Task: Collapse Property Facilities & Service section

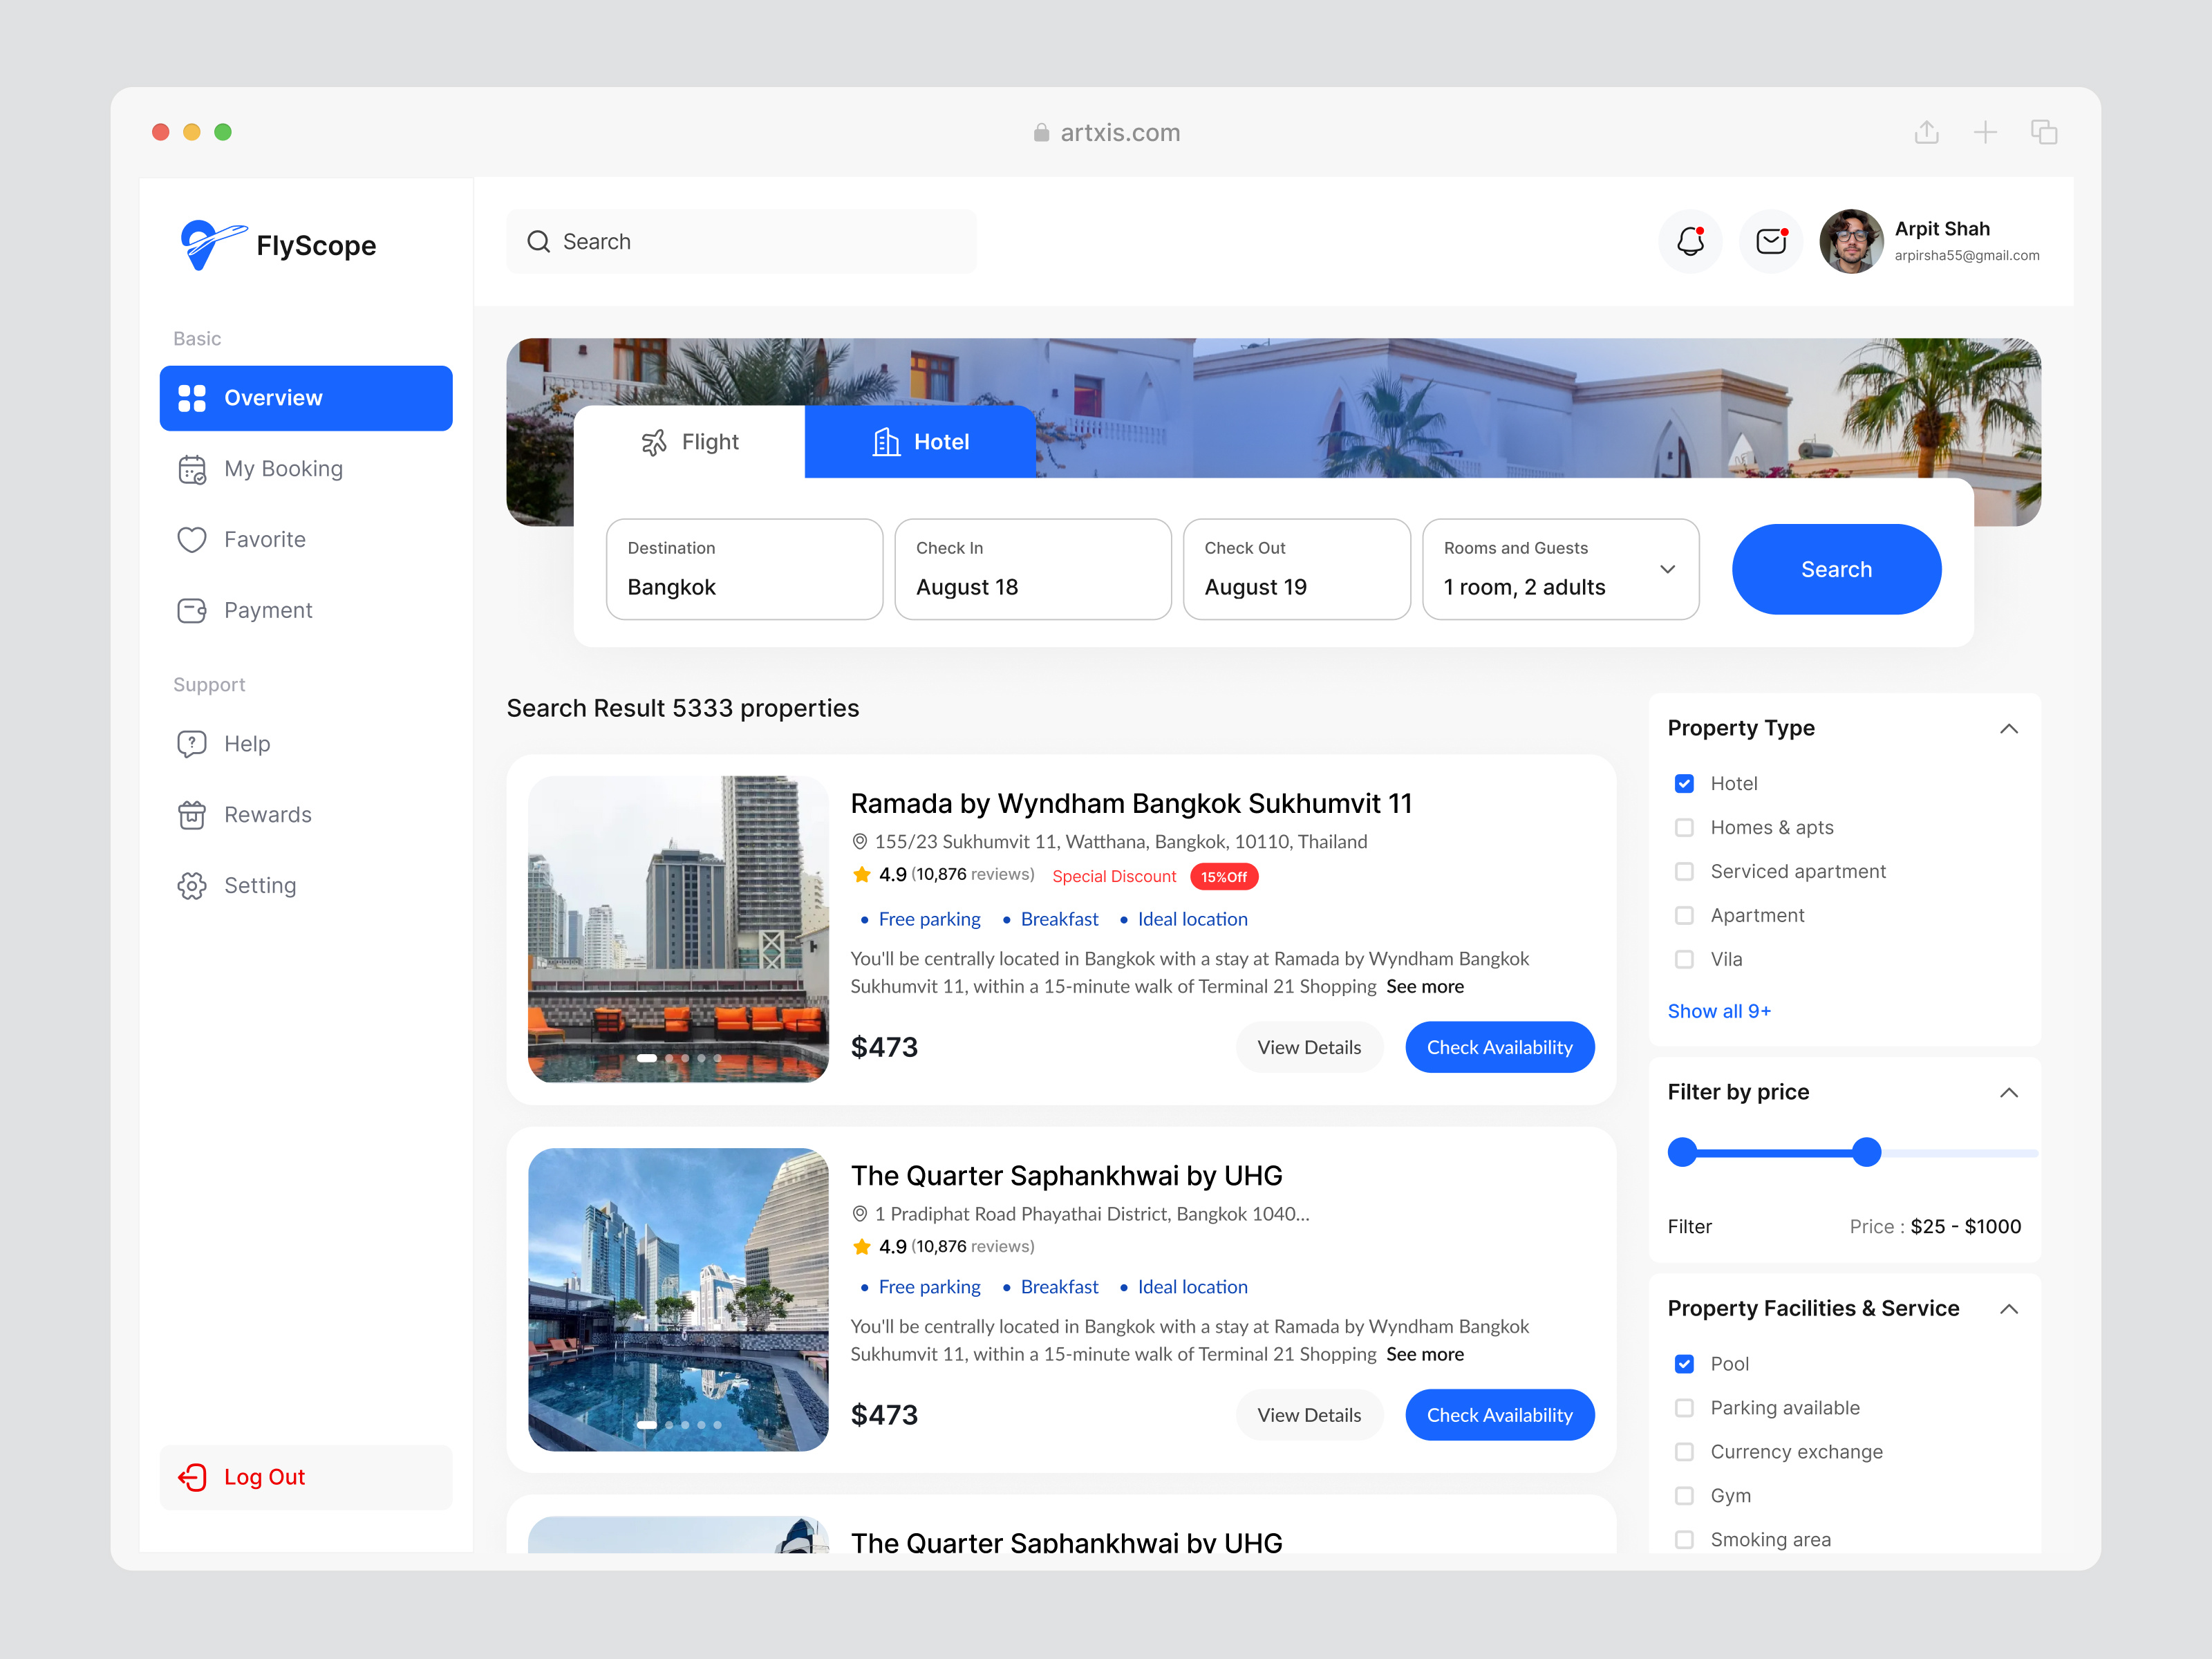Action: coord(2008,1309)
